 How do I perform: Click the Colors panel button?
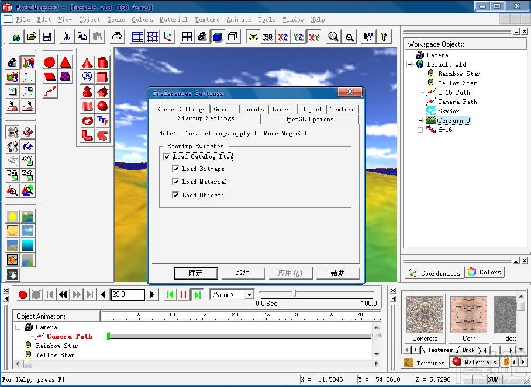coord(484,271)
